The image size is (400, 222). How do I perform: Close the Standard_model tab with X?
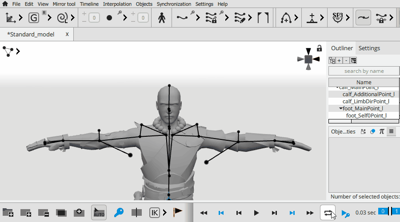point(67,34)
